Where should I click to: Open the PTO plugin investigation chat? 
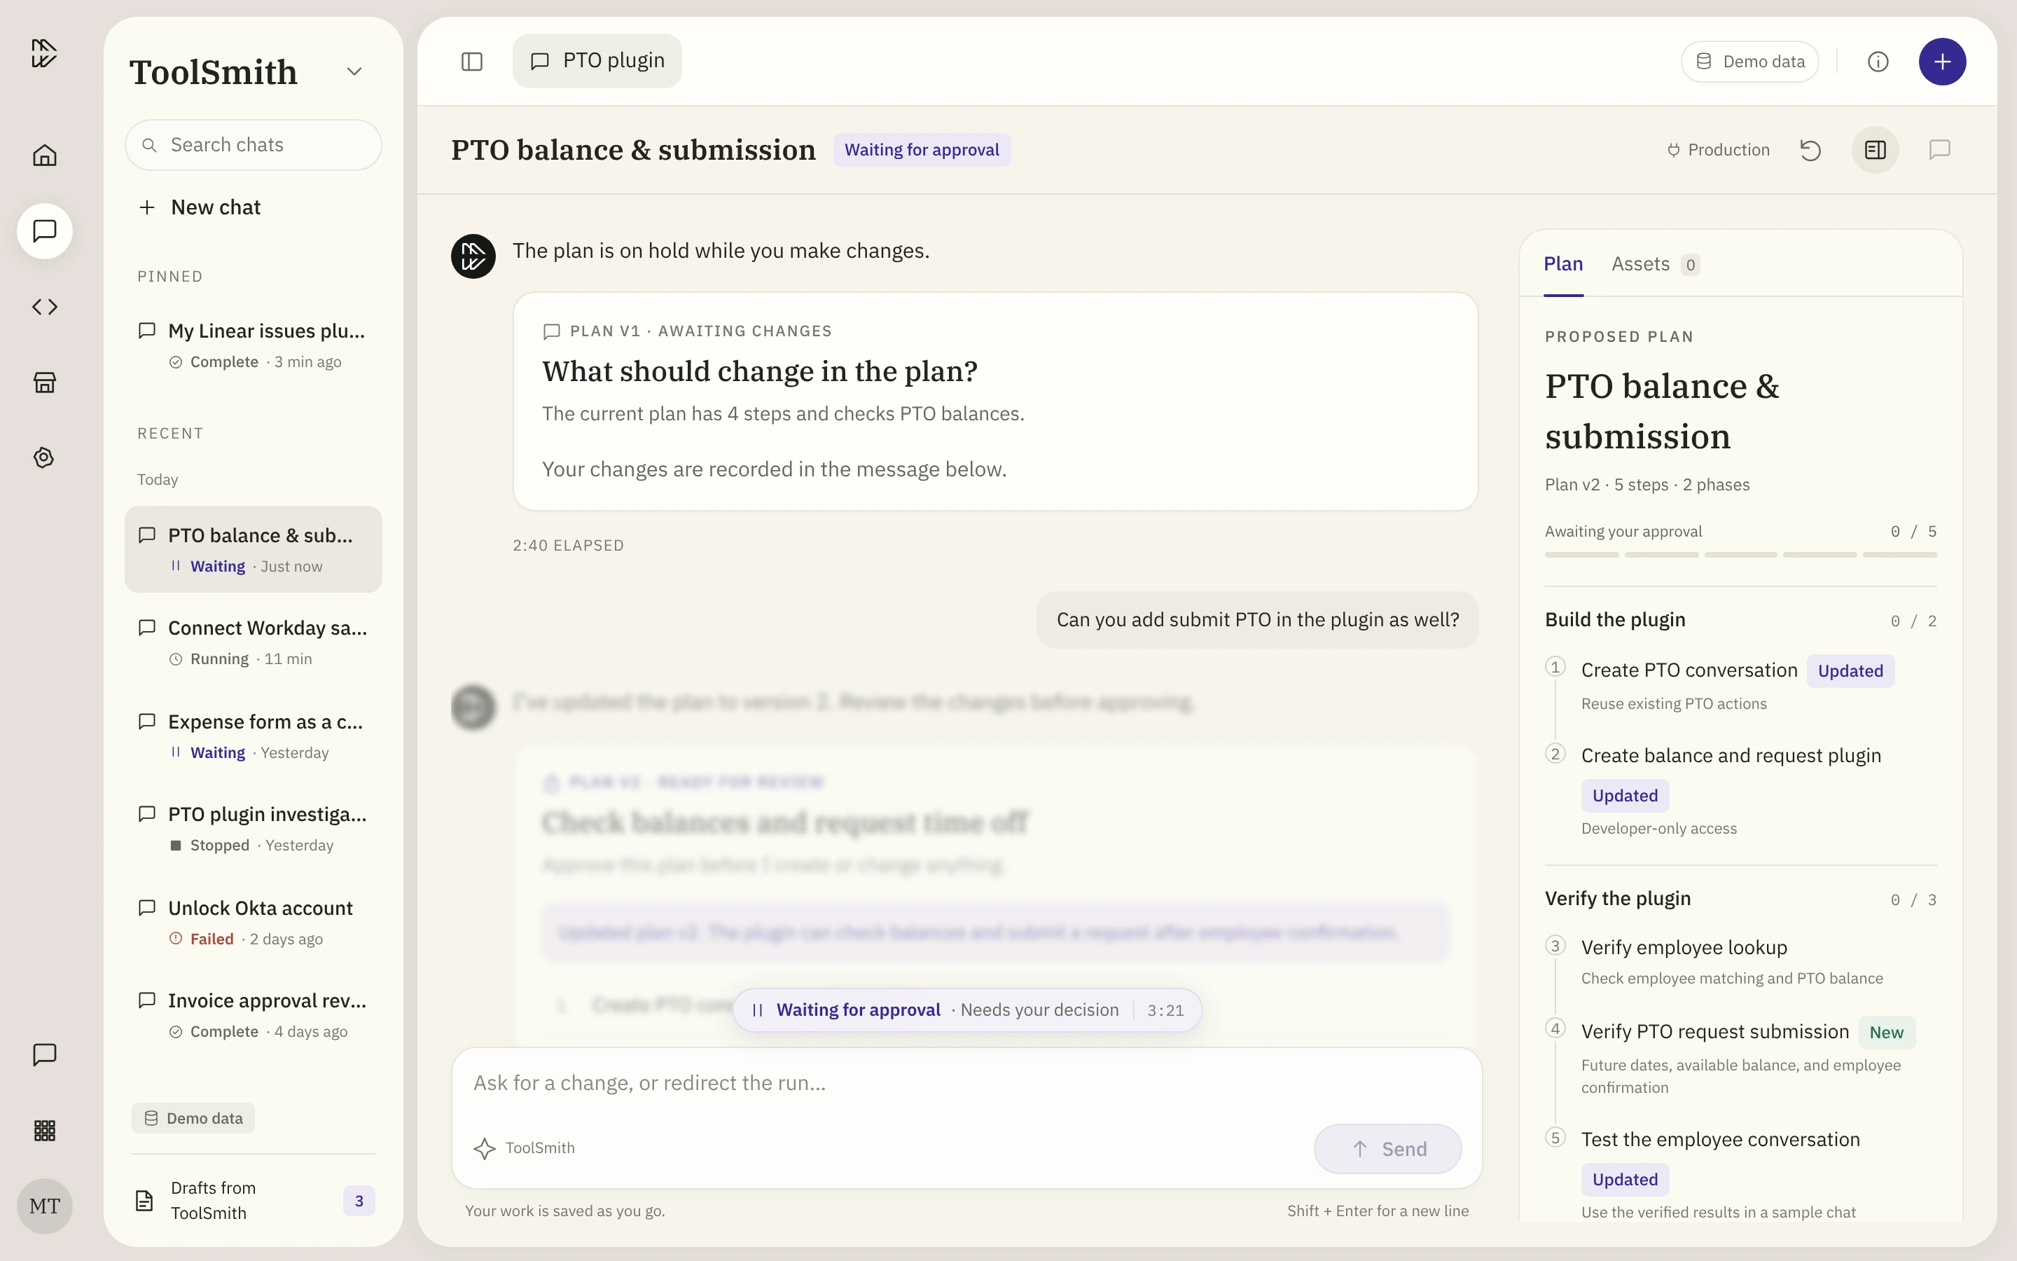(254, 829)
